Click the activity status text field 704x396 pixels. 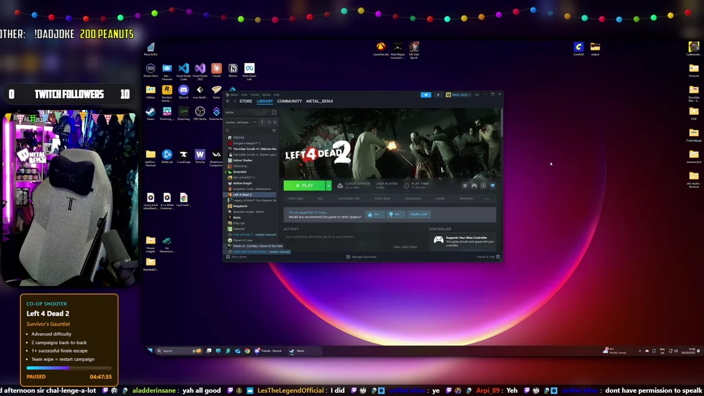point(352,237)
